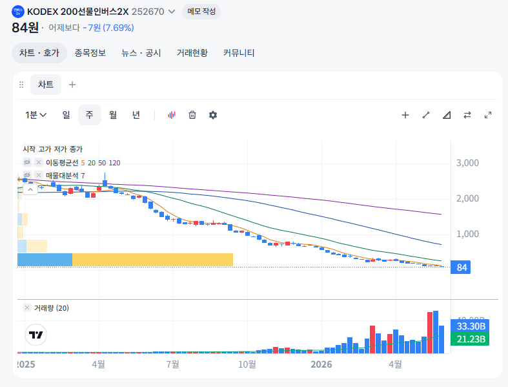Image resolution: width=508 pixels, height=387 pixels.
Task: Add a new panel with the plus tab
Action: [x=72, y=85]
